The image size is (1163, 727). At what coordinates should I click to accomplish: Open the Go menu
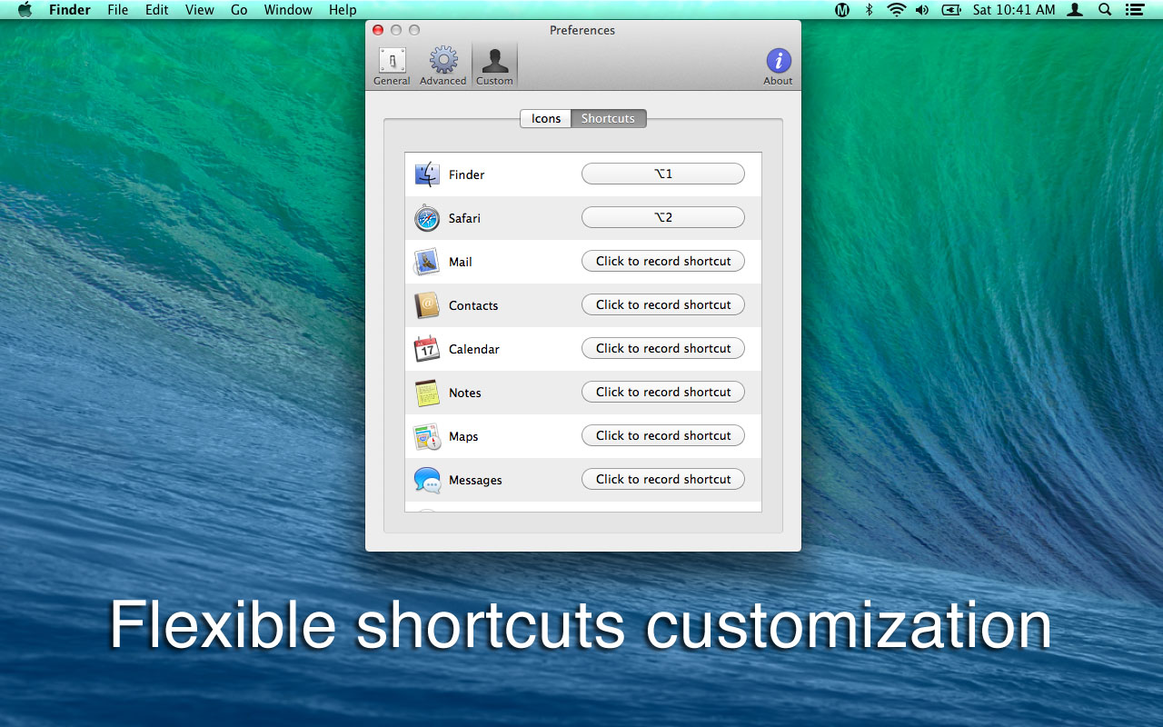(x=239, y=10)
